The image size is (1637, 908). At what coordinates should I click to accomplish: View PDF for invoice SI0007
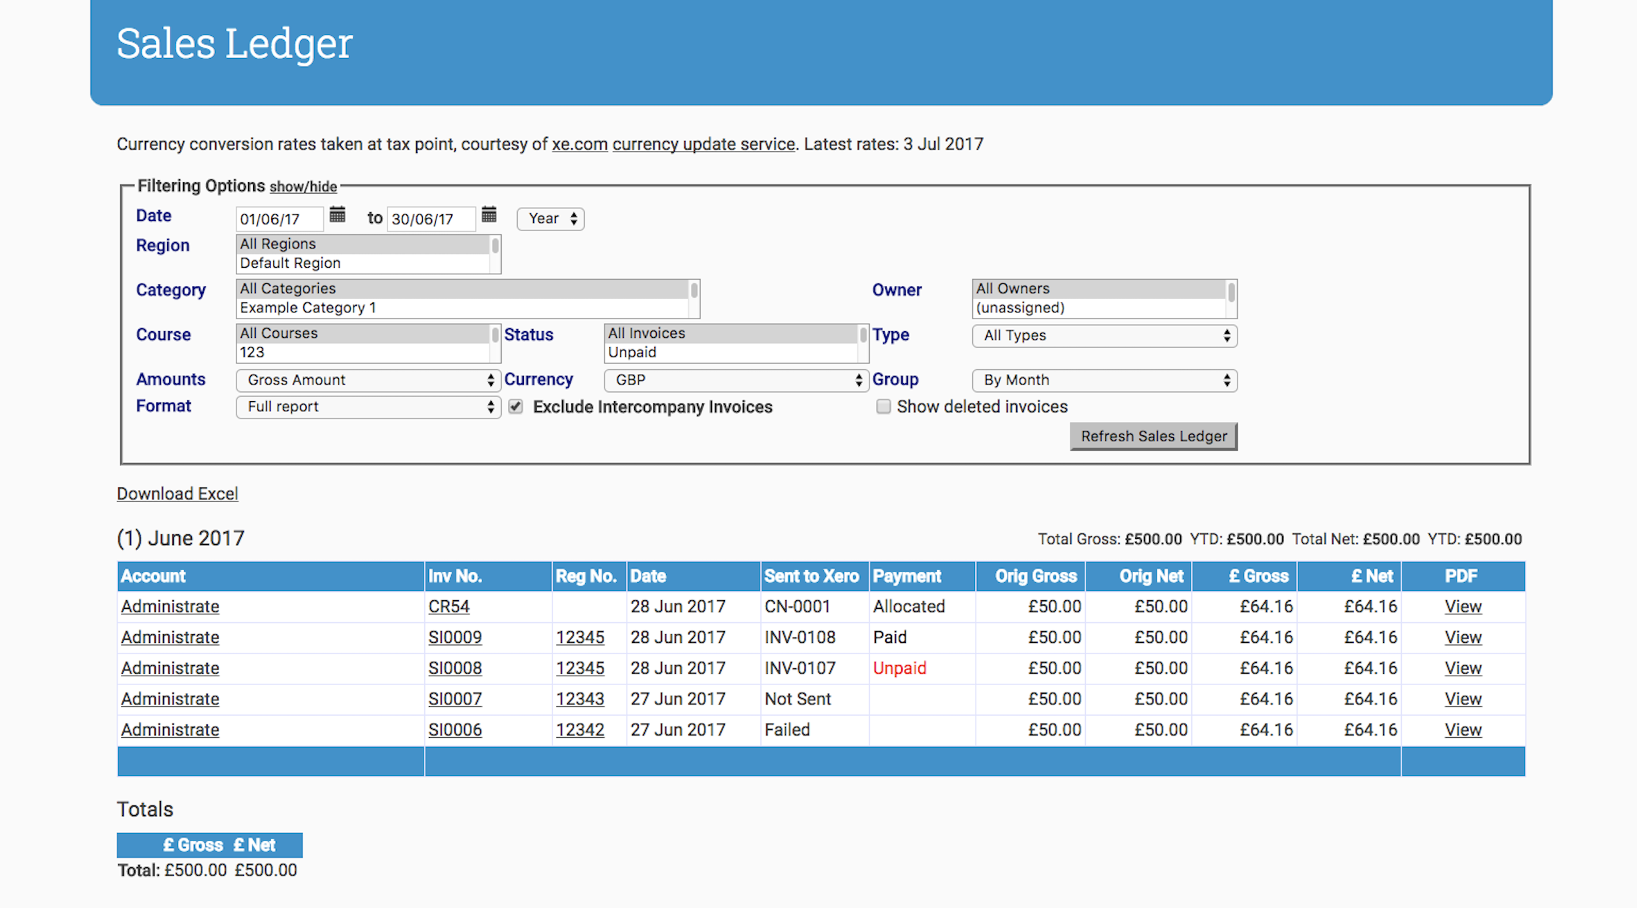point(1463,699)
